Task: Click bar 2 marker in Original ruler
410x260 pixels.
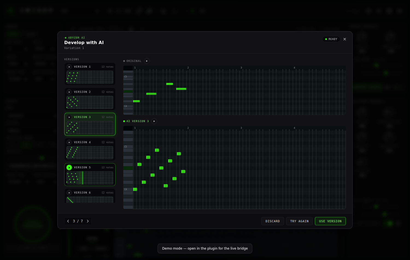Action: coord(188,68)
